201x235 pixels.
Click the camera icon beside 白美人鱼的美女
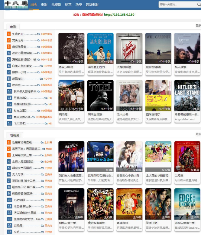(x=41, y=66)
